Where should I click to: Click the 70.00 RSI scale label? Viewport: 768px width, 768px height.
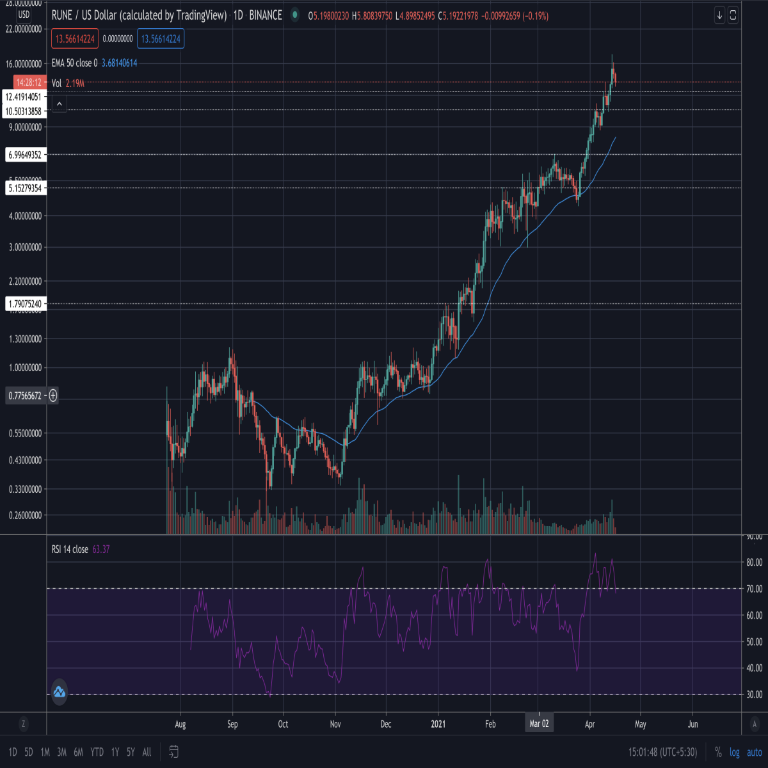tap(755, 589)
